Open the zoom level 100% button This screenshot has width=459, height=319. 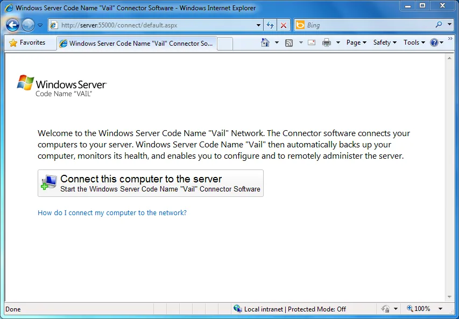(x=419, y=309)
